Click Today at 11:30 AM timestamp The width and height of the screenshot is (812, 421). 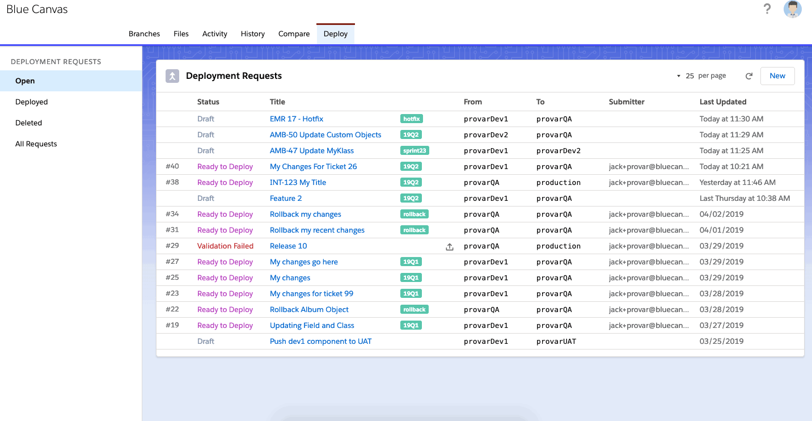731,119
